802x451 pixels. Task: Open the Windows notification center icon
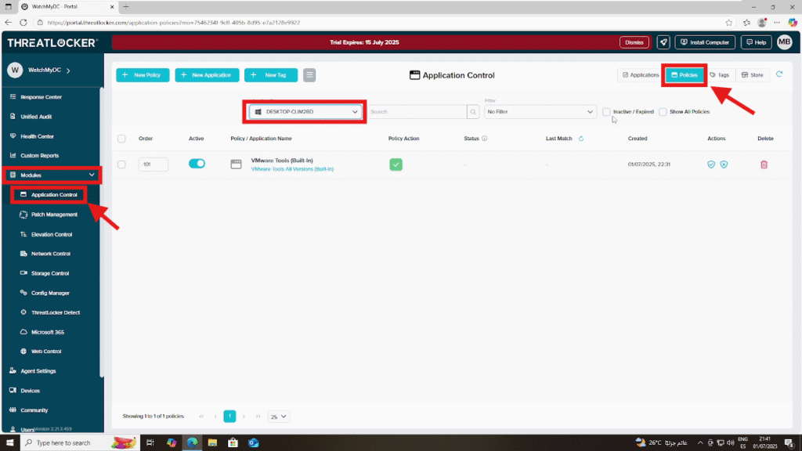click(x=789, y=443)
